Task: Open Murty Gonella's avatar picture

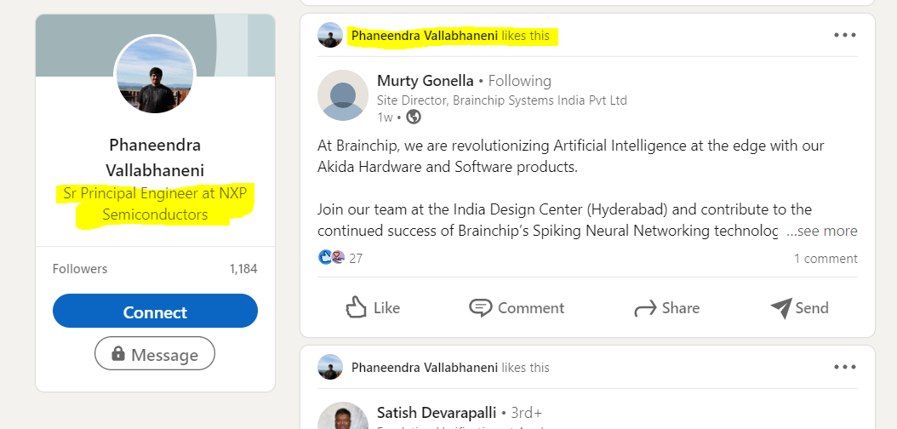Action: 343,95
